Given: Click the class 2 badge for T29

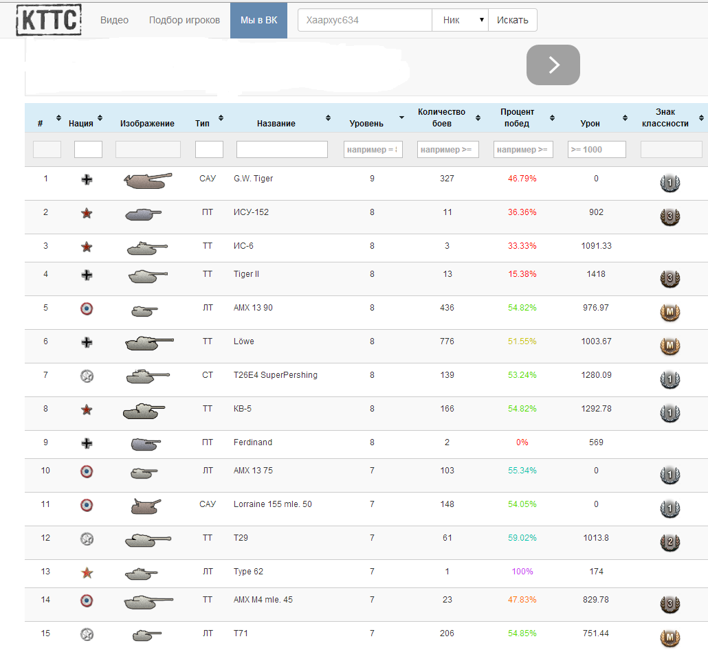Looking at the screenshot, I should [670, 543].
